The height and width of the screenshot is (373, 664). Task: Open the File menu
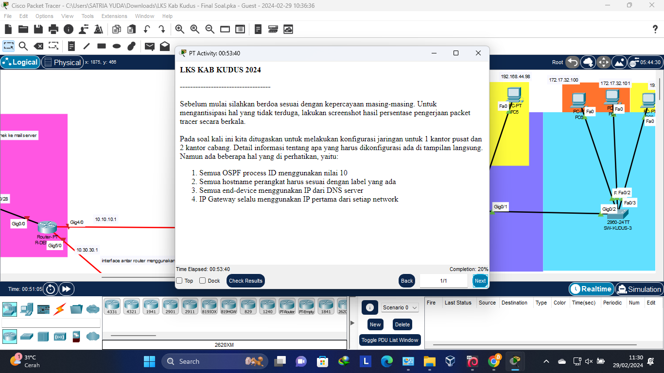tap(8, 16)
